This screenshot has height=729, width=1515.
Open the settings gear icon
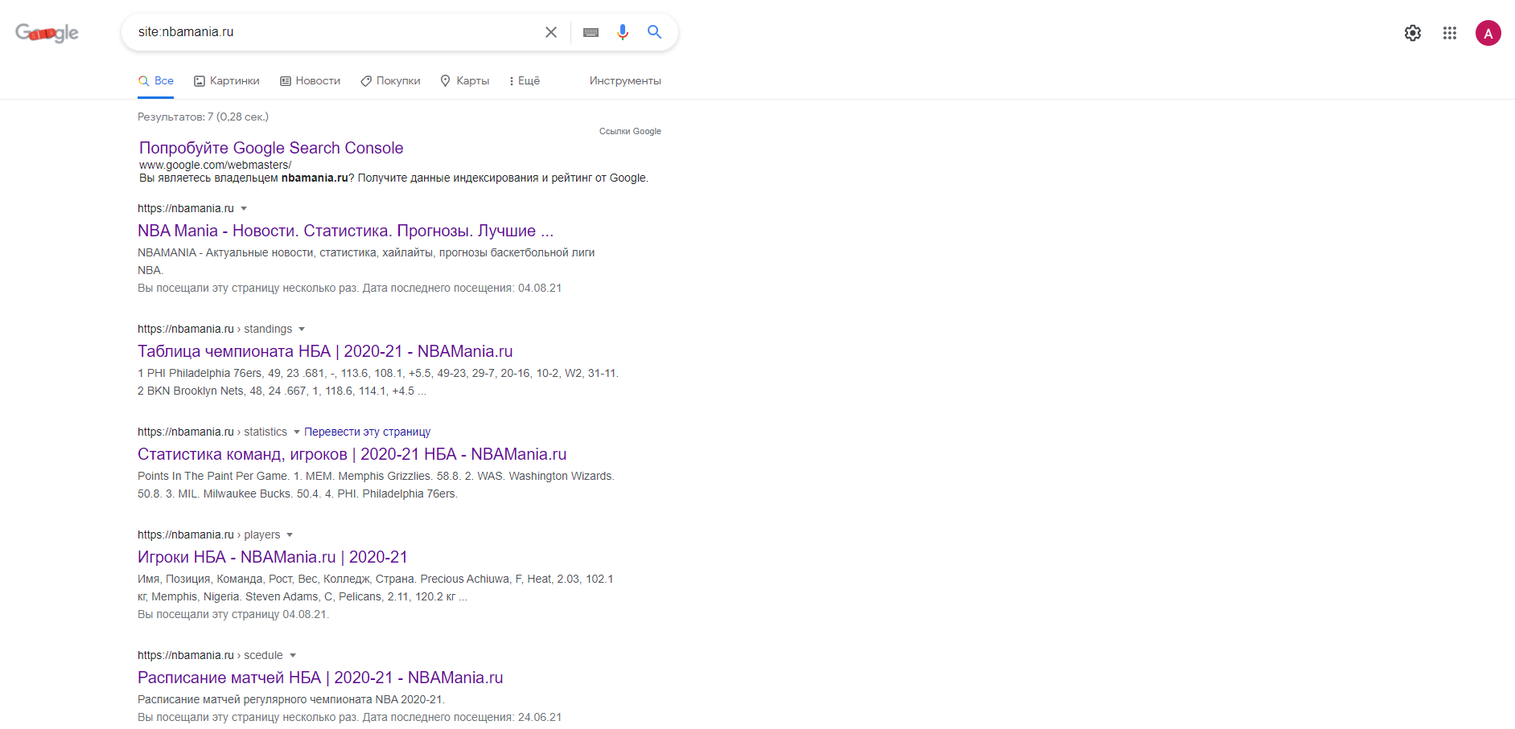coord(1413,33)
